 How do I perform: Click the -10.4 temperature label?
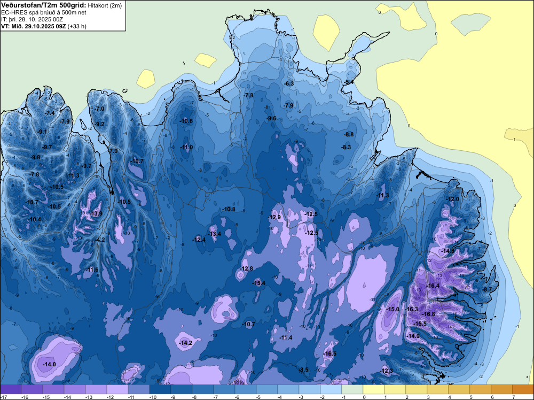[x=35, y=219]
